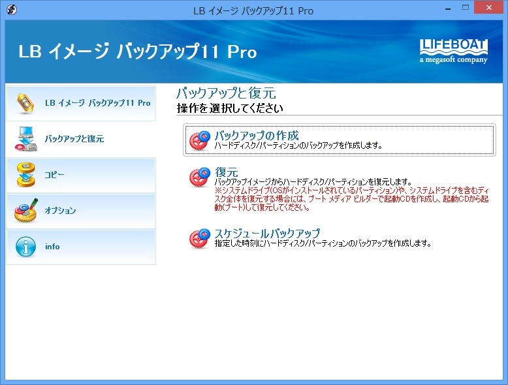The width and height of the screenshot is (508, 385).
Task: Switch to the コピー sidebar section
Action: point(81,175)
